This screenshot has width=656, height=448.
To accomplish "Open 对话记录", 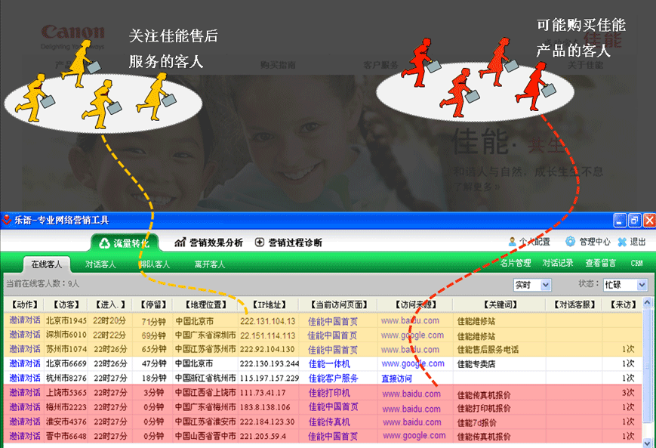I will click(x=558, y=263).
